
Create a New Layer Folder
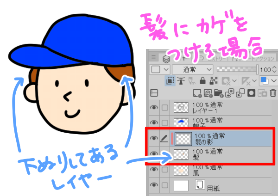218,93
